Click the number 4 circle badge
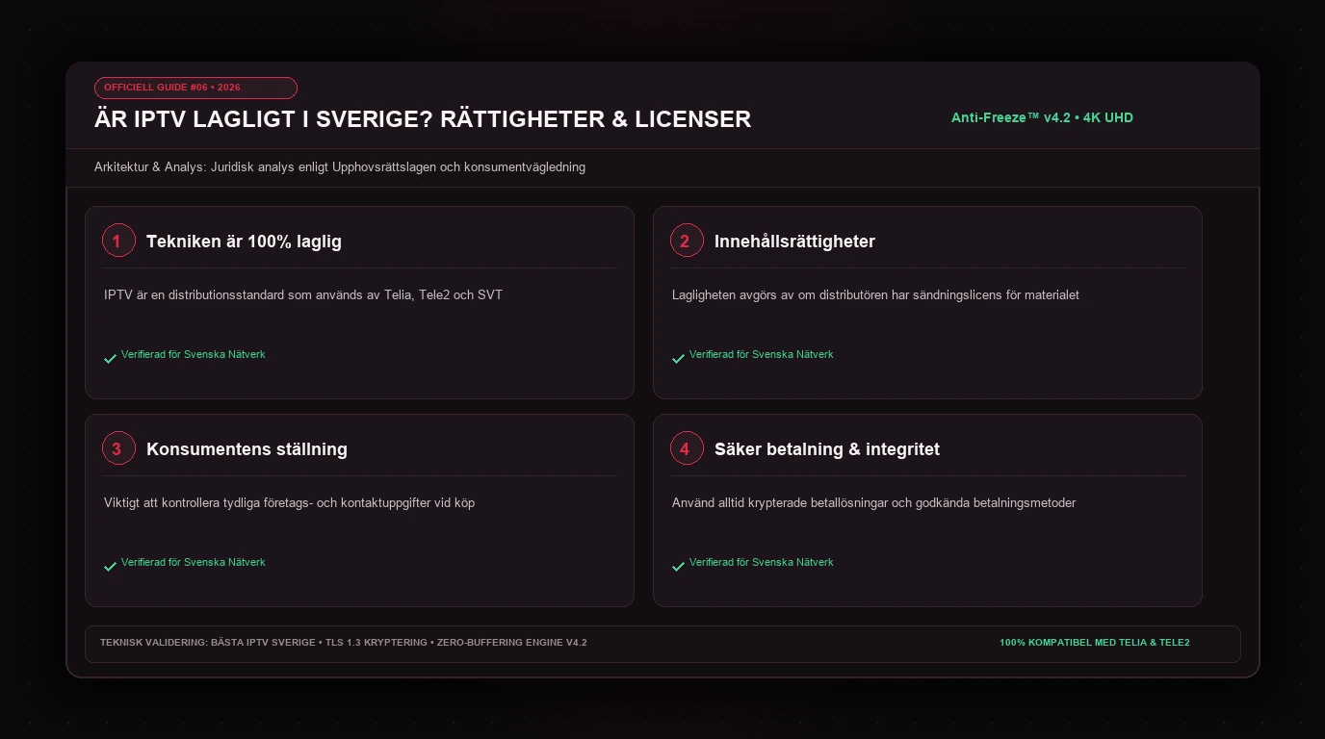Screen dimensions: 1325x739 pyautogui.click(x=687, y=448)
